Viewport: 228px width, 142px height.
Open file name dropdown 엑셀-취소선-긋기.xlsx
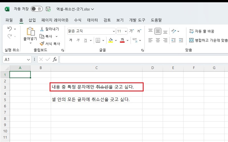click(x=92, y=9)
